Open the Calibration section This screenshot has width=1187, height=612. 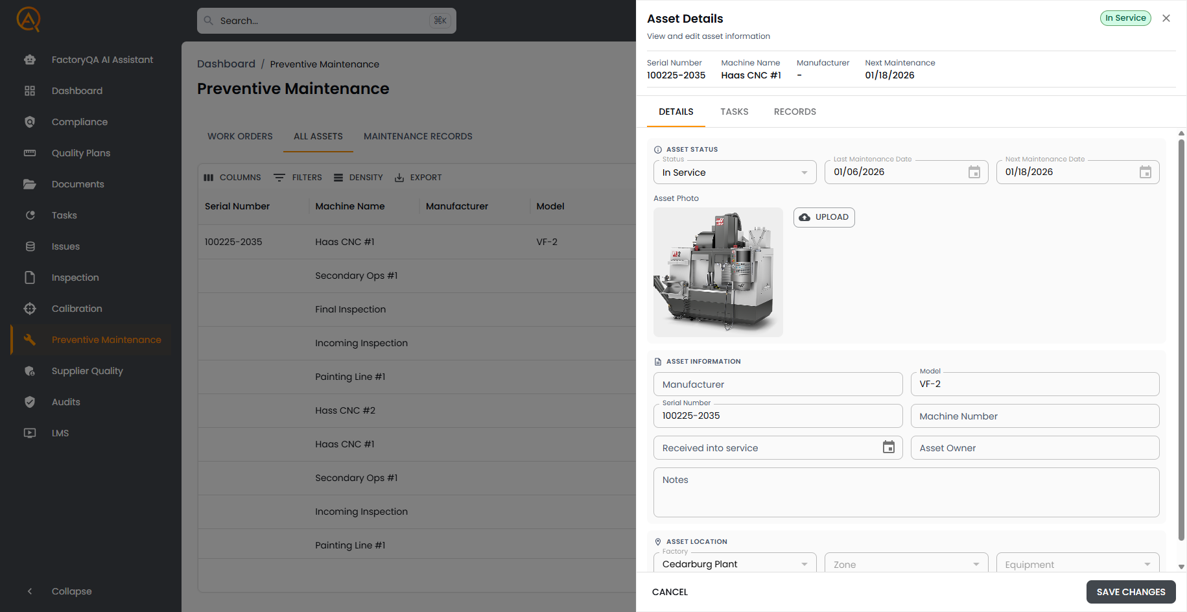pyautogui.click(x=76, y=308)
